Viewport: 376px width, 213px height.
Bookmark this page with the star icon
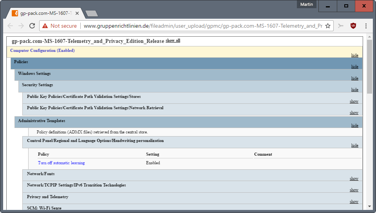(328, 26)
